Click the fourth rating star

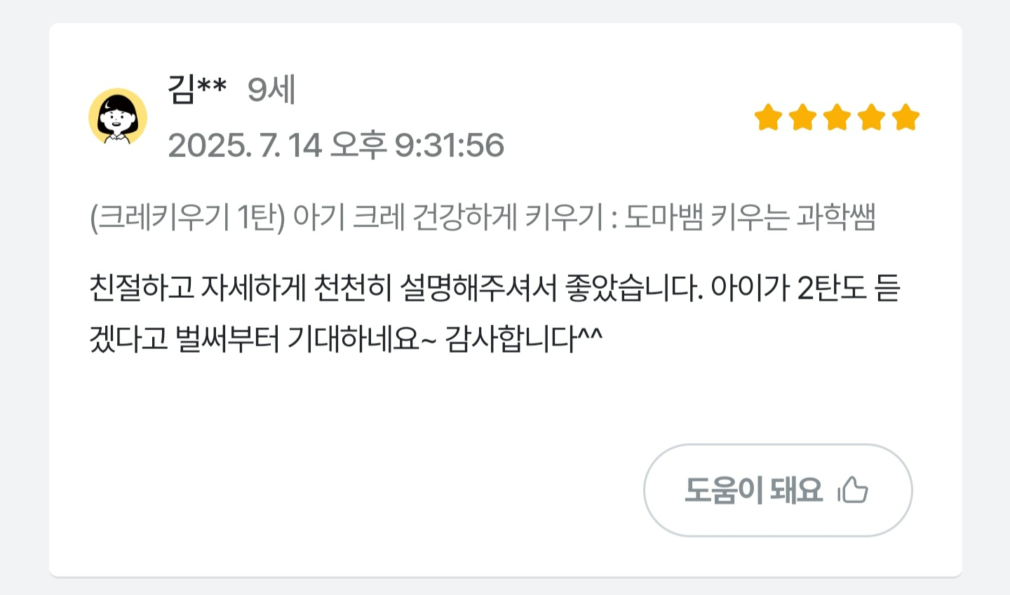point(871,118)
